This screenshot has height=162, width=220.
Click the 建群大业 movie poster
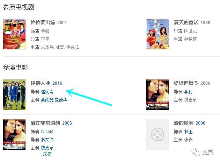(x=14, y=94)
